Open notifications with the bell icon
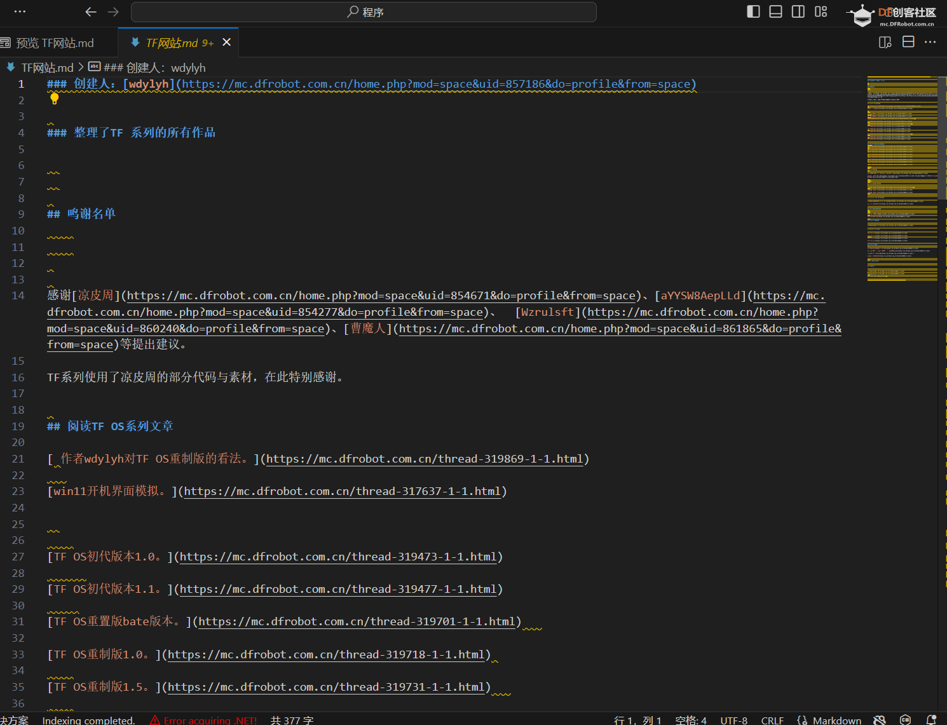The image size is (947, 725). click(x=931, y=719)
